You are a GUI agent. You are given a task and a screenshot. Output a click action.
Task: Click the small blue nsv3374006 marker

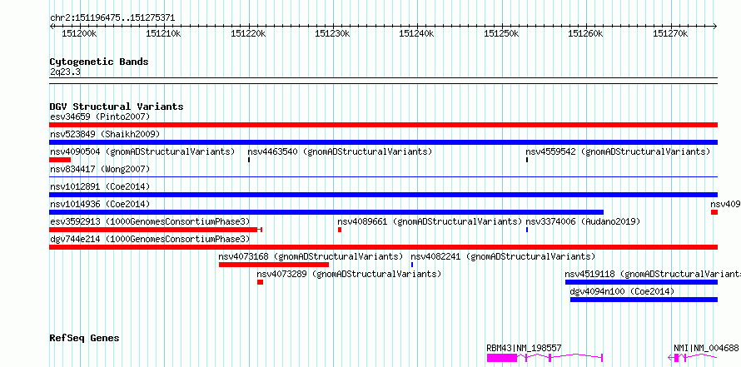(527, 230)
